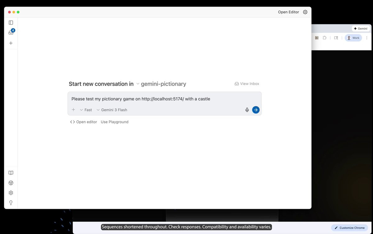
Task: Expand the gemini-pictionary workspace selector
Action: [x=161, y=84]
